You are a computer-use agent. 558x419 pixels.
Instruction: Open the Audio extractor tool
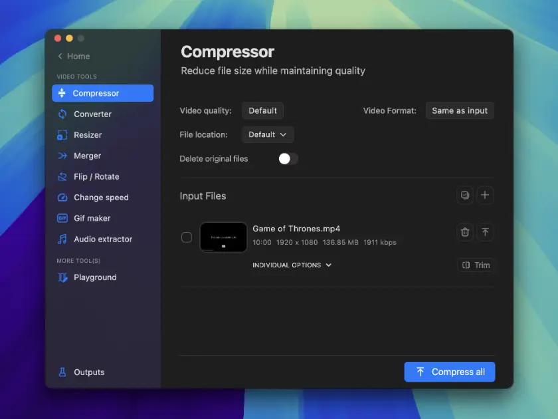click(102, 239)
